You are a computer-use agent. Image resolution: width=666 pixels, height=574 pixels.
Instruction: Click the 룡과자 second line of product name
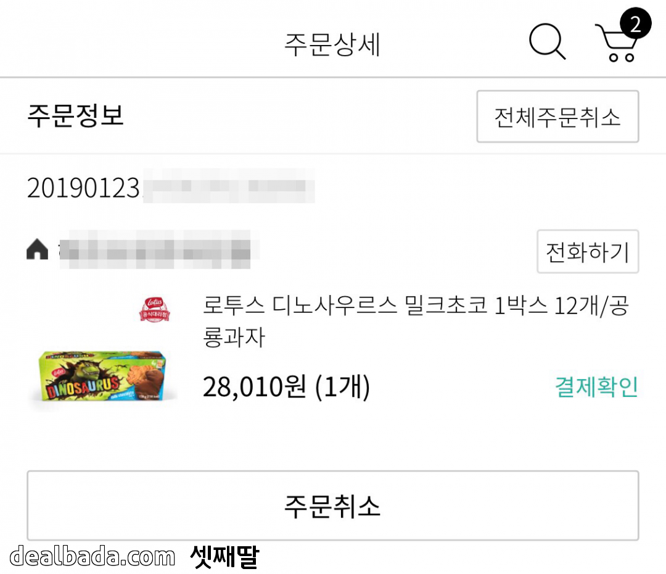tap(234, 338)
